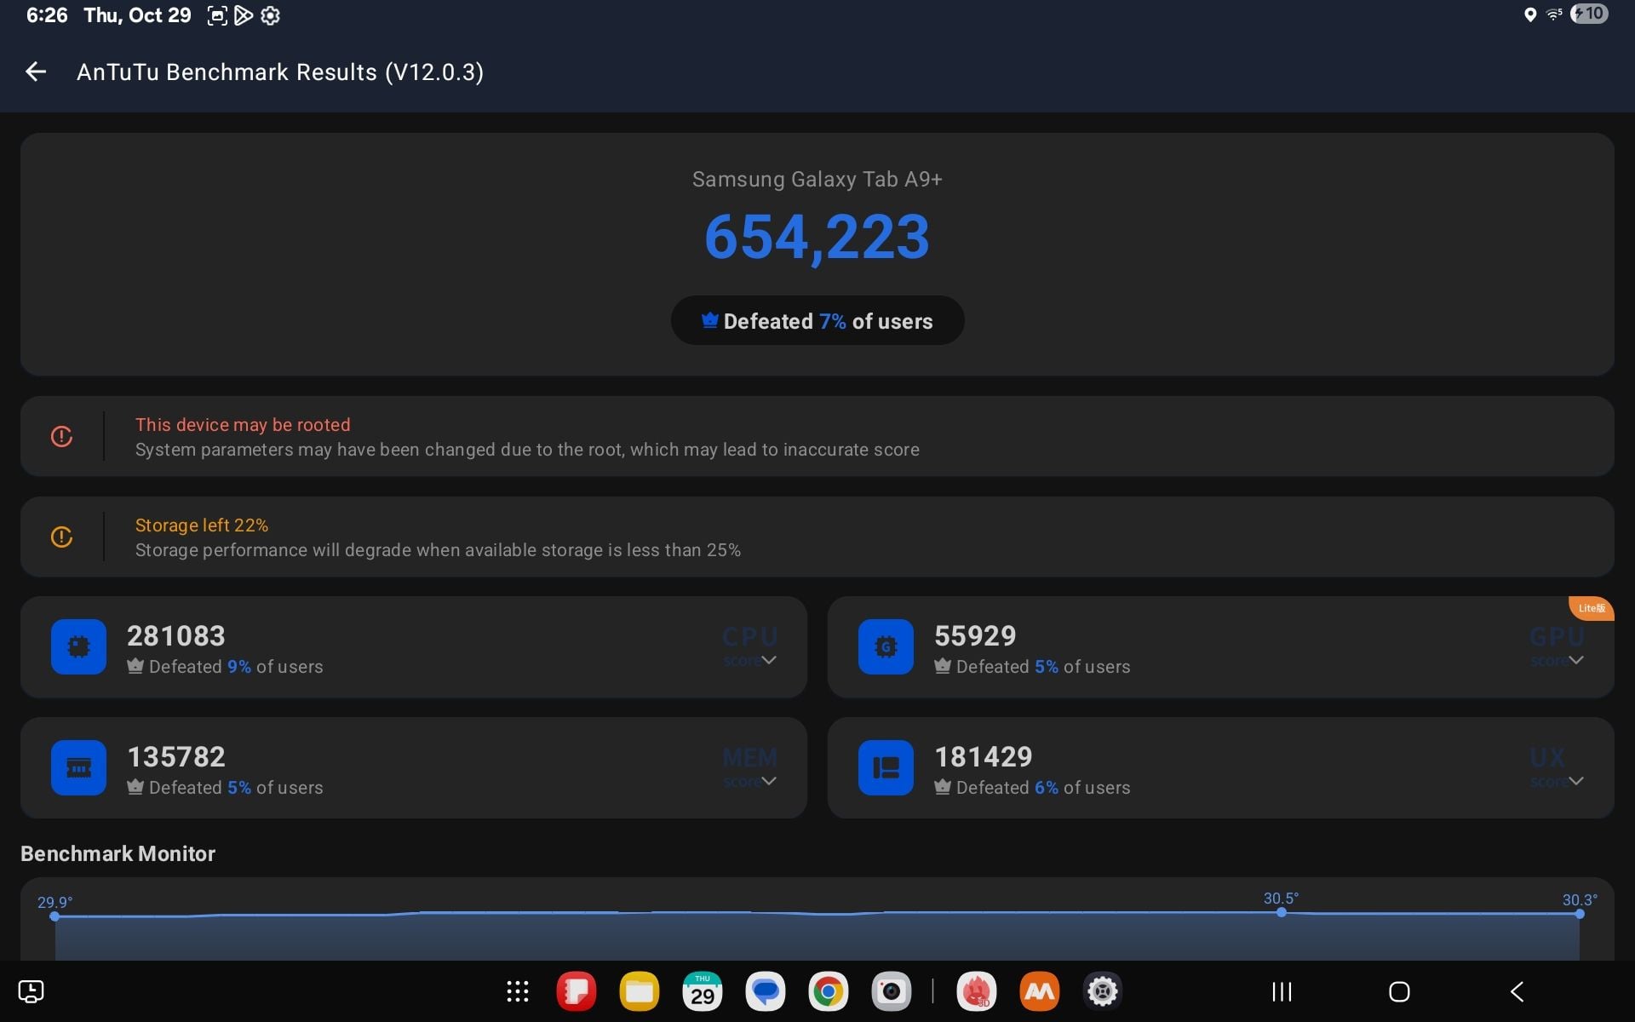Tap the Lite badge on GPU card
This screenshot has height=1022, width=1635.
[1591, 608]
